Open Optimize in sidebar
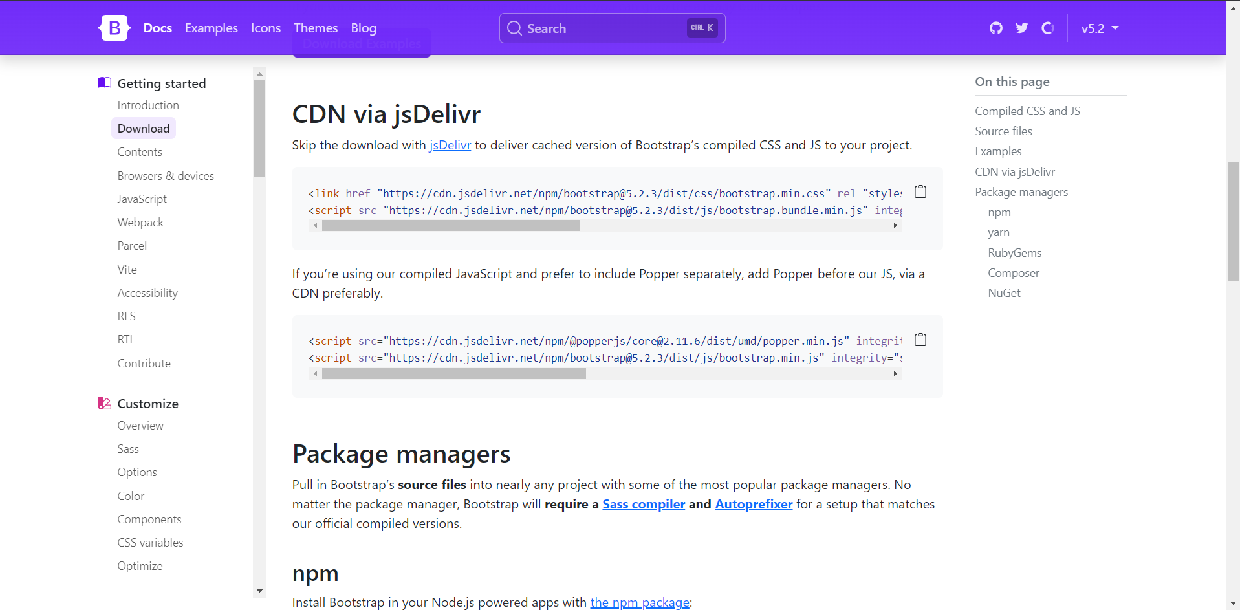This screenshot has width=1240, height=610. (x=140, y=566)
